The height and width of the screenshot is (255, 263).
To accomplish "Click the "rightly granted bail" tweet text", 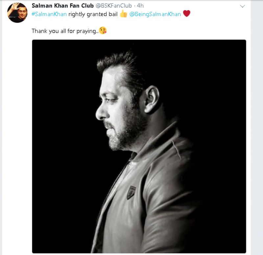I will coord(93,14).
